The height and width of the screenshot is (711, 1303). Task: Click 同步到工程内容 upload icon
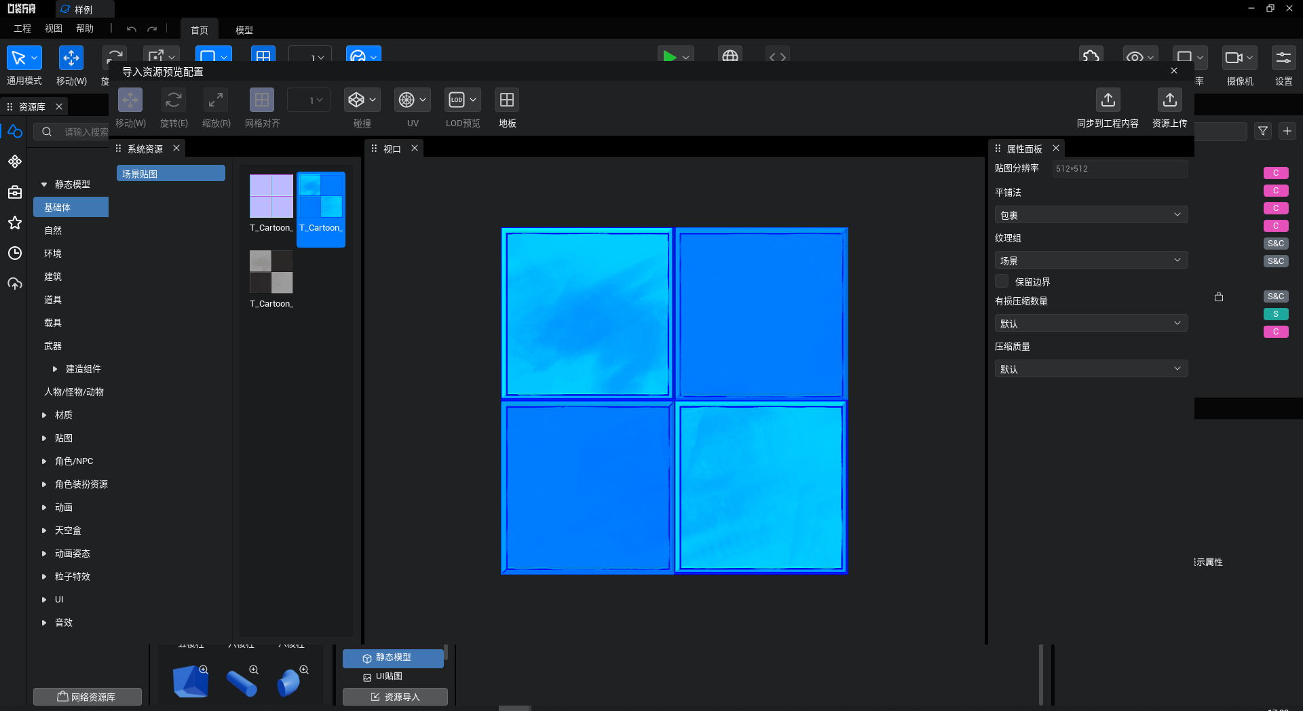pos(1108,100)
